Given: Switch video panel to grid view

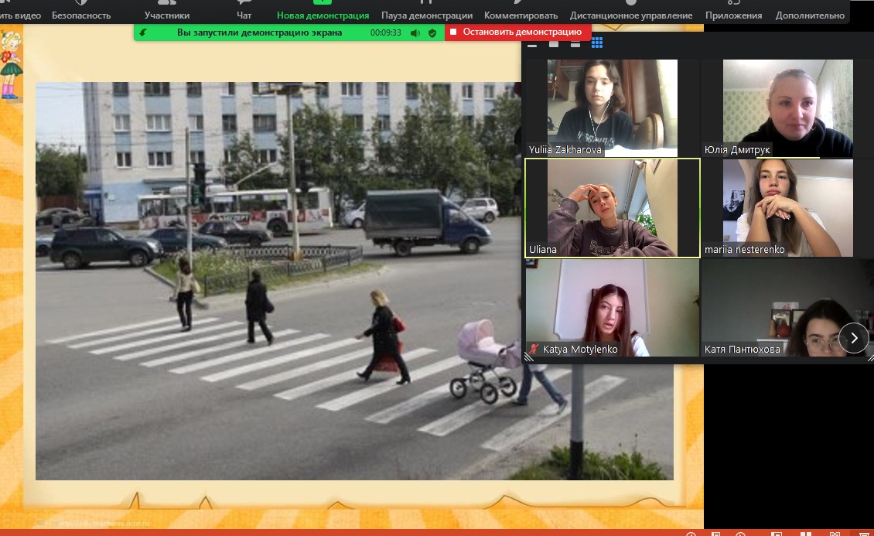Looking at the screenshot, I should point(597,43).
